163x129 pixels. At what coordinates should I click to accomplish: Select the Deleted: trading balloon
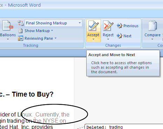124,127
